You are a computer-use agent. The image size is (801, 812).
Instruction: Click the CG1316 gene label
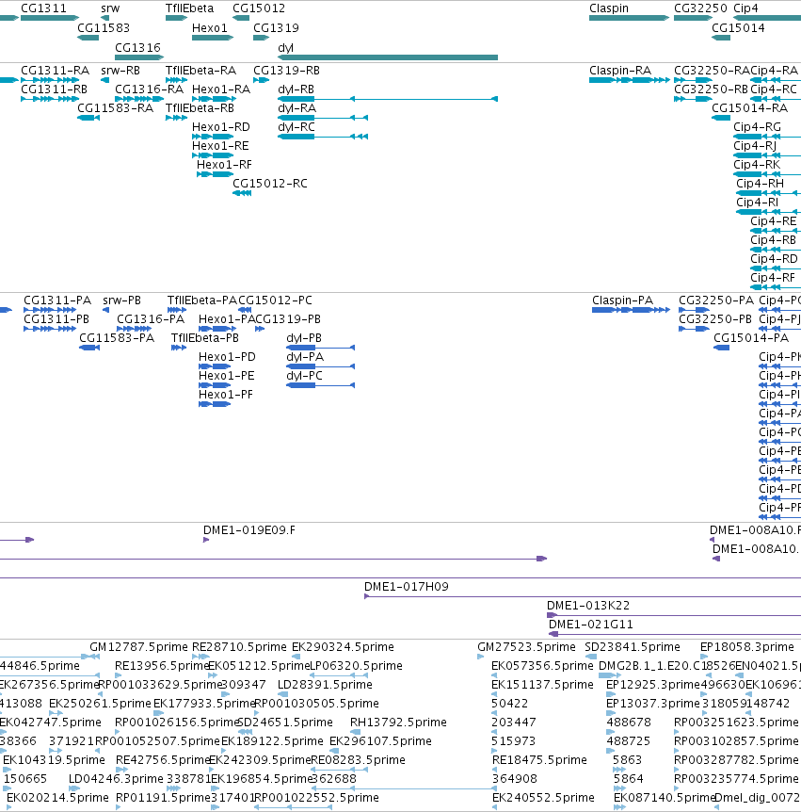[x=137, y=48]
